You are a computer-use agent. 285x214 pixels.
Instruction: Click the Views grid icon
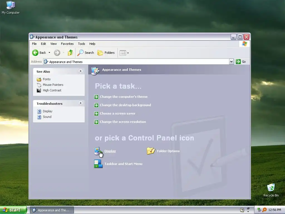pos(123,53)
